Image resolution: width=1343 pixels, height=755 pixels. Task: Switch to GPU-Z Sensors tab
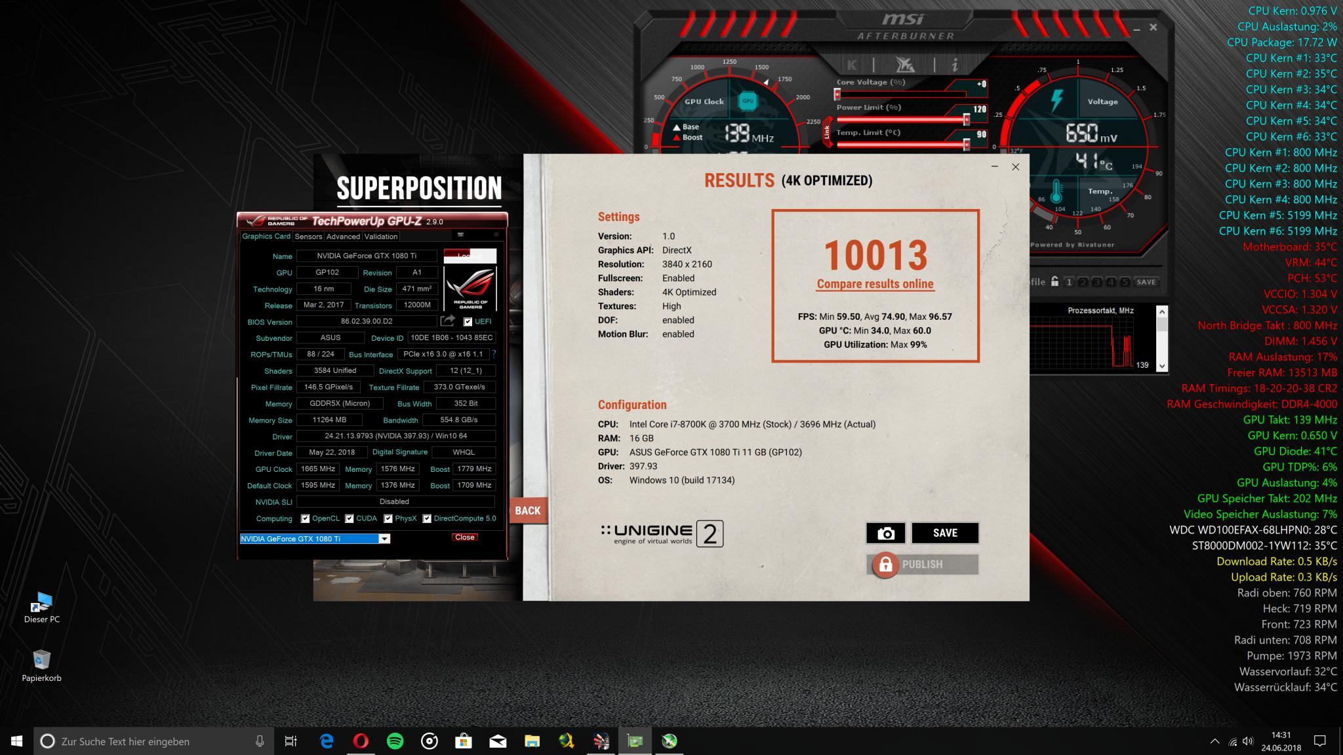tap(308, 237)
